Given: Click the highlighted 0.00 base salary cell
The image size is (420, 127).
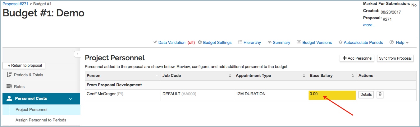Looking at the screenshot, I should click(x=332, y=95).
